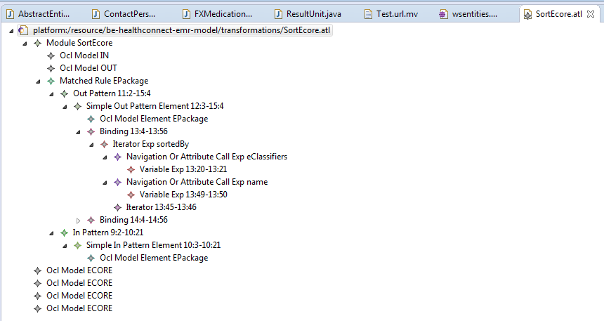This screenshot has height=321, width=604.
Task: Click the eClassifiers call exp purple icon
Action: pos(117,157)
